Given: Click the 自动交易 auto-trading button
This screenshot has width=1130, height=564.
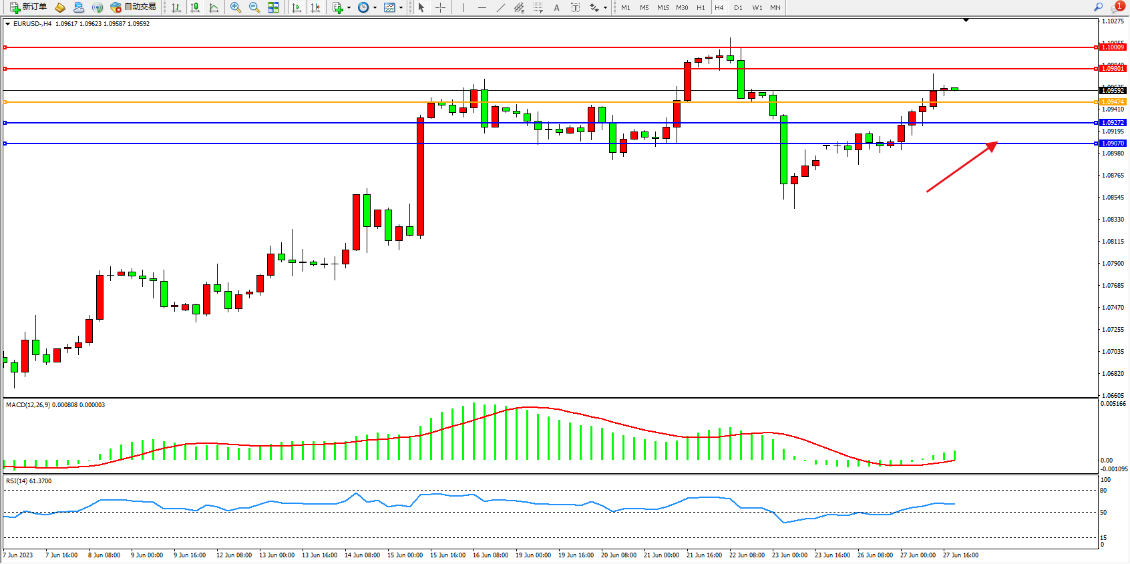Looking at the screenshot, I should point(134,7).
